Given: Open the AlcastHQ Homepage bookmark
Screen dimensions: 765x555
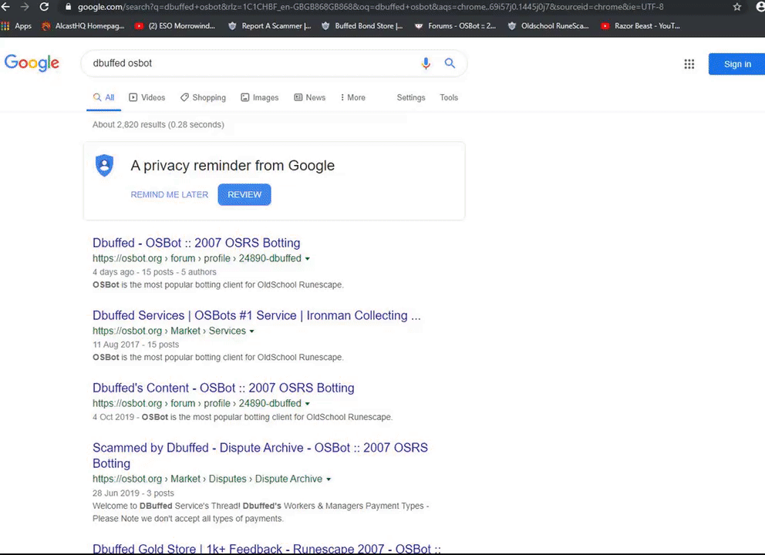Looking at the screenshot, I should [x=83, y=26].
